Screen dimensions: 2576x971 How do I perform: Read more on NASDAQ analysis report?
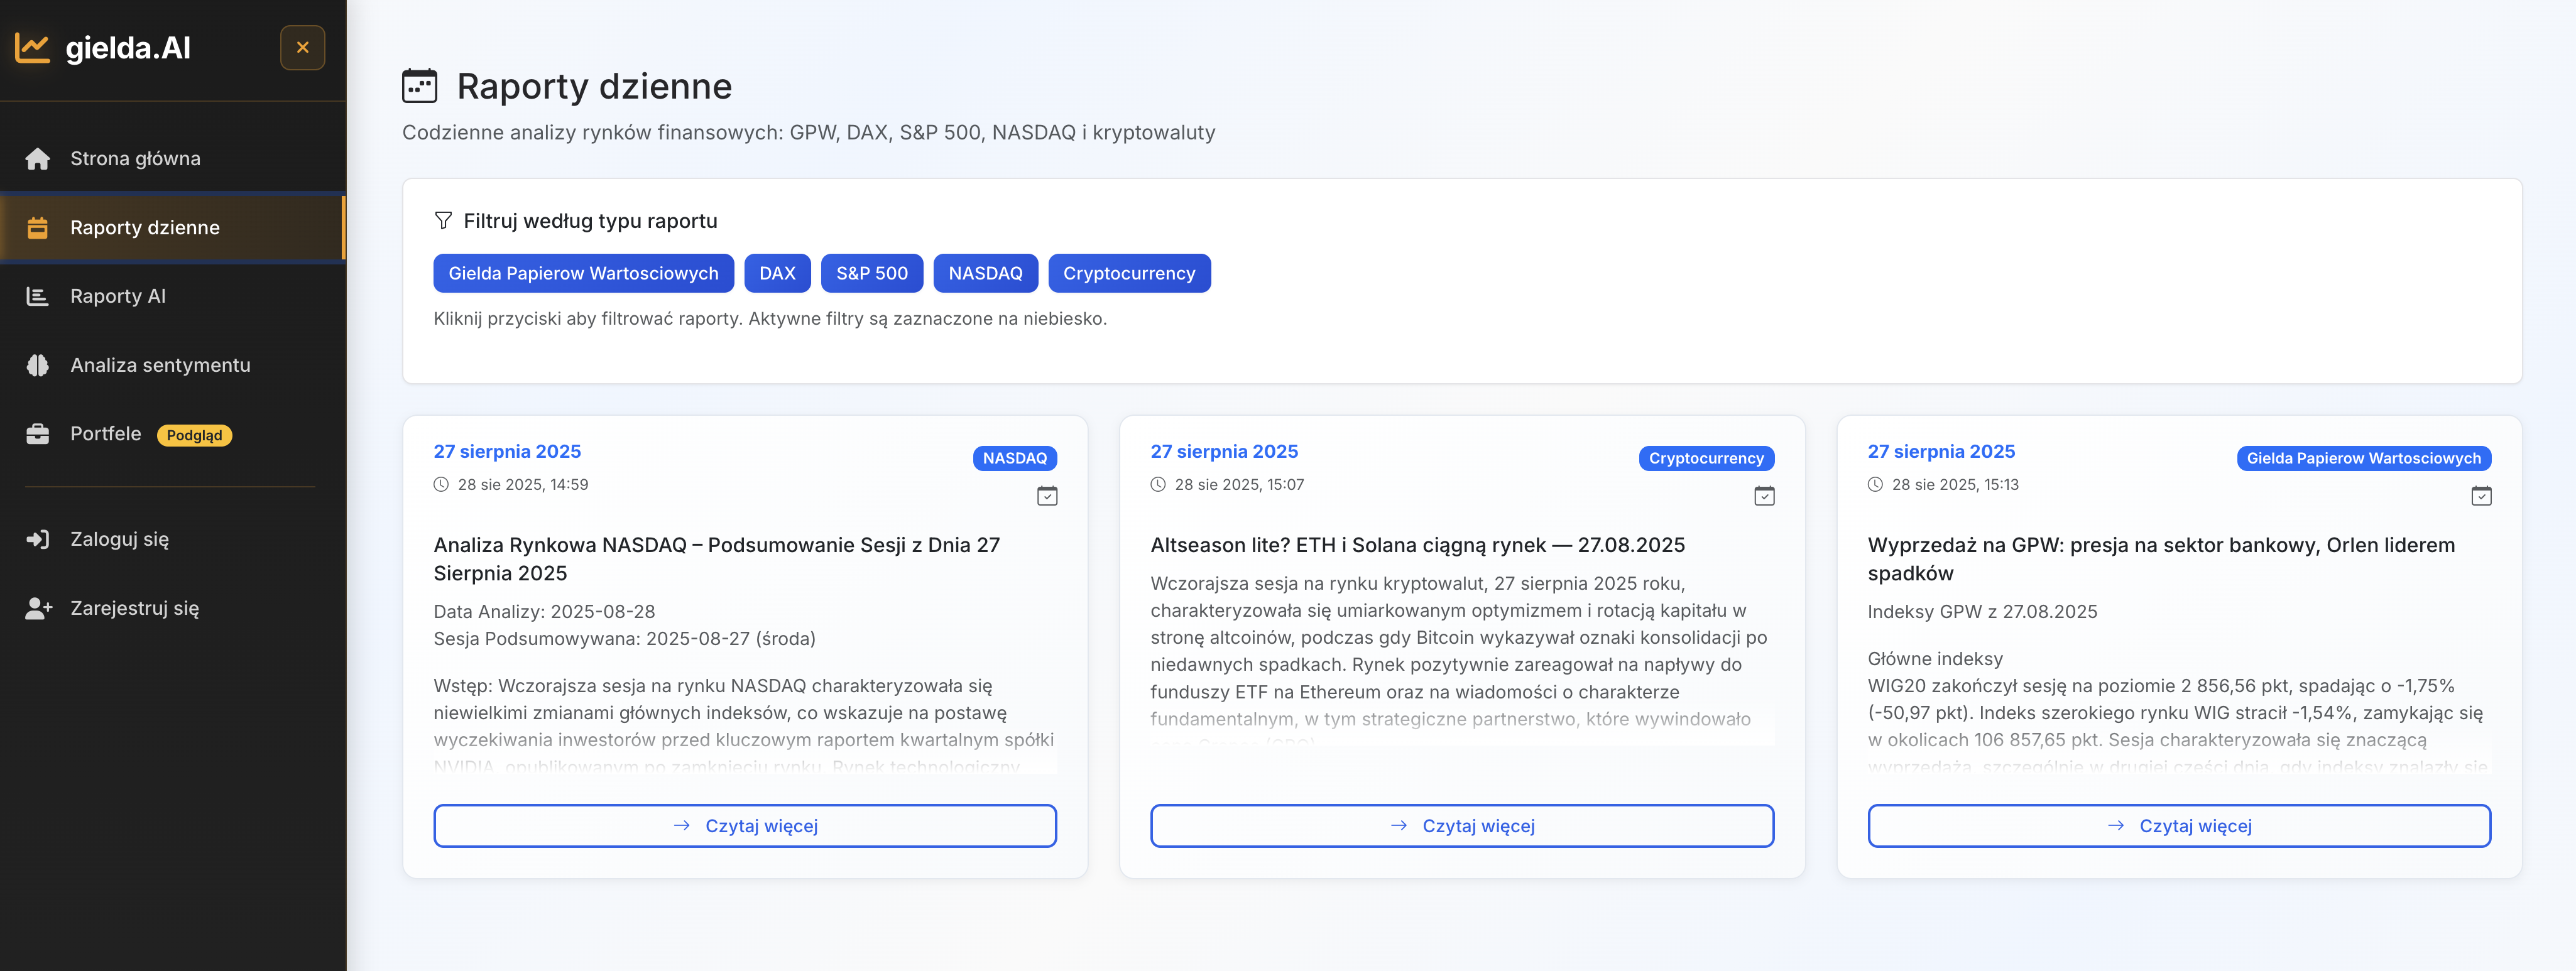point(744,826)
